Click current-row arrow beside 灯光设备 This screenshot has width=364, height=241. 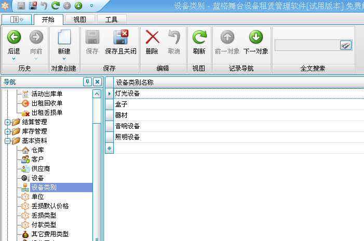[x=110, y=93]
